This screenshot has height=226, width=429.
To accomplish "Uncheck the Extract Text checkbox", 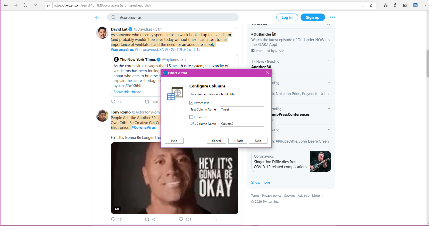I will [191, 103].
